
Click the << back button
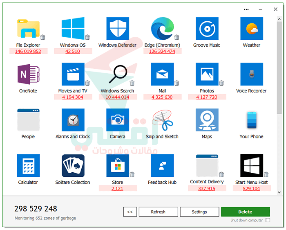130,212
